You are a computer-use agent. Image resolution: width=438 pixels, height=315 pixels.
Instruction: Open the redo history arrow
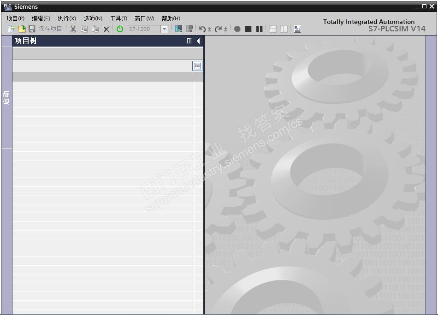(226, 29)
